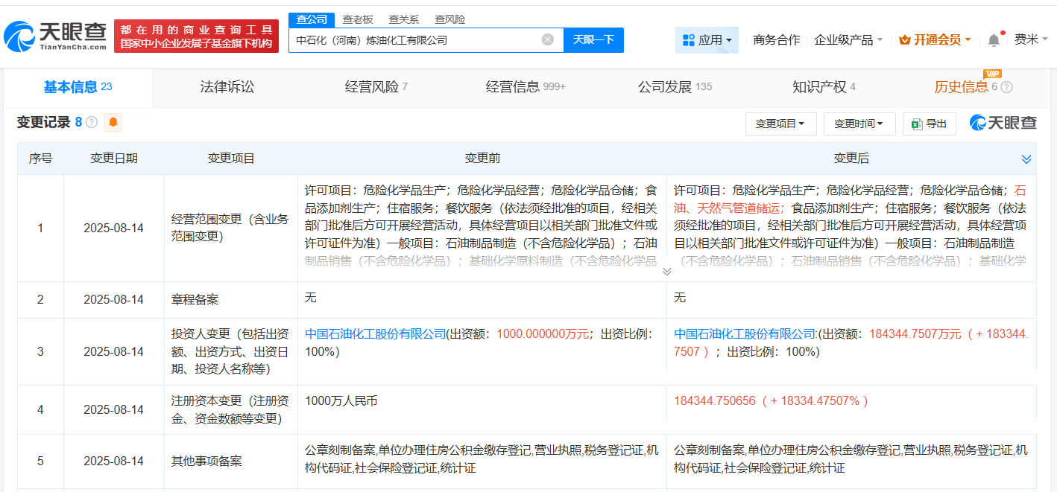Open the 变更时间 filter dropdown
1057x492 pixels.
pos(858,124)
